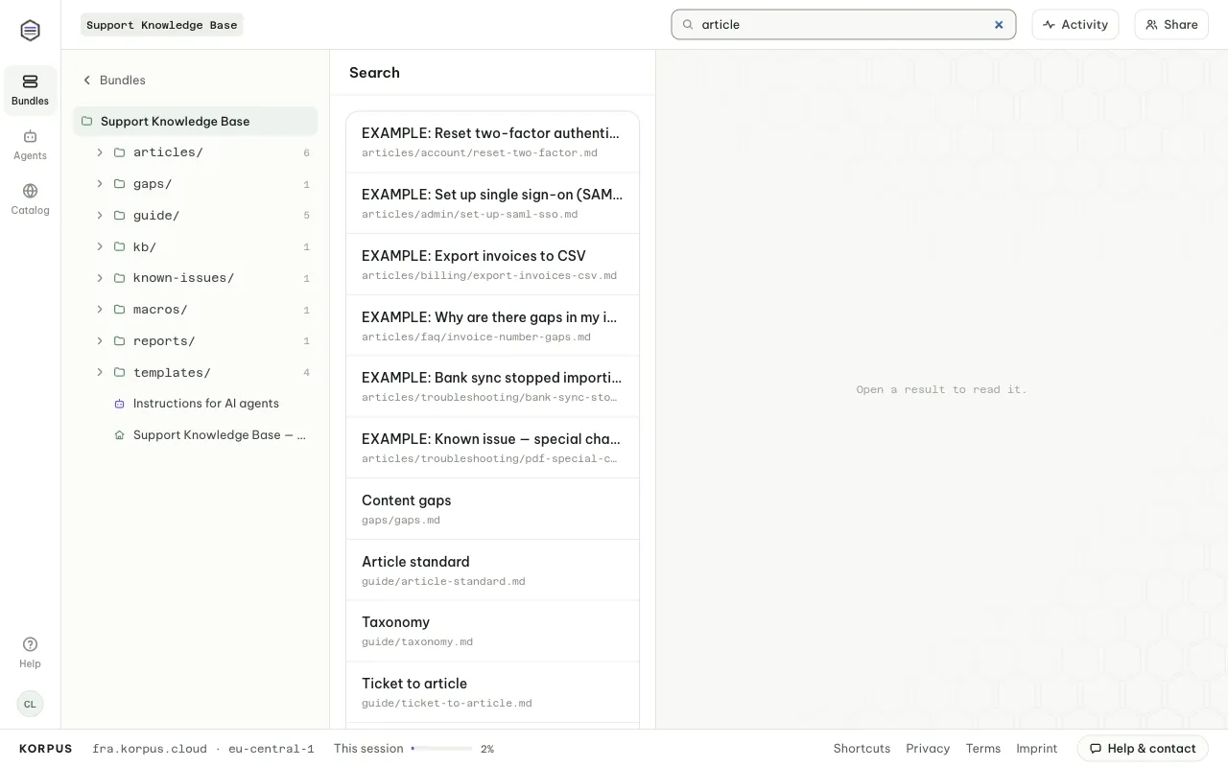Open the Catalog section in sidebar
1228x767 pixels.
[30, 199]
